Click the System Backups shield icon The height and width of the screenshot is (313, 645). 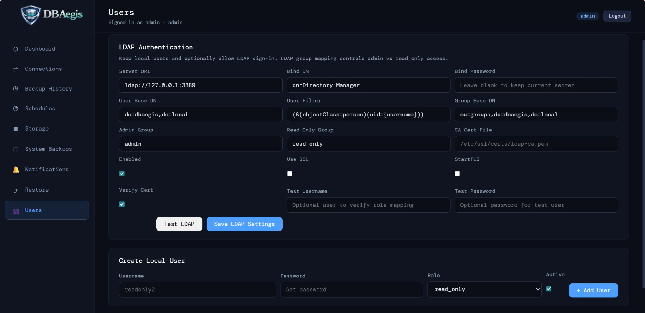15,149
